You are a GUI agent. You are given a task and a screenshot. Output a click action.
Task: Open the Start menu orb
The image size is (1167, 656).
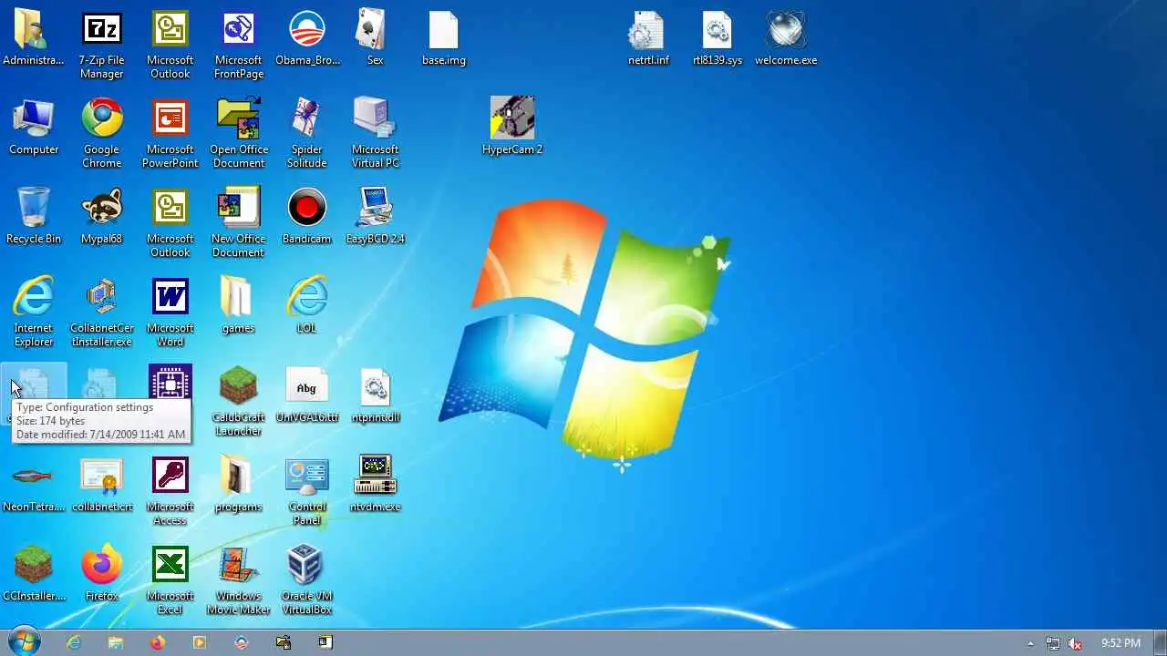(x=24, y=641)
